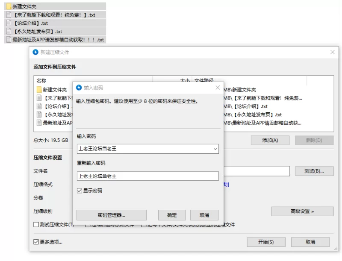Select row path M8\【永久地址发布页】.txt
The width and height of the screenshot is (342, 261).
[253, 114]
